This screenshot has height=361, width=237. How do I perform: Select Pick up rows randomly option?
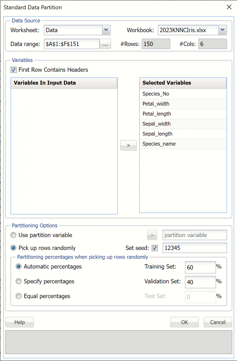pos(14,248)
